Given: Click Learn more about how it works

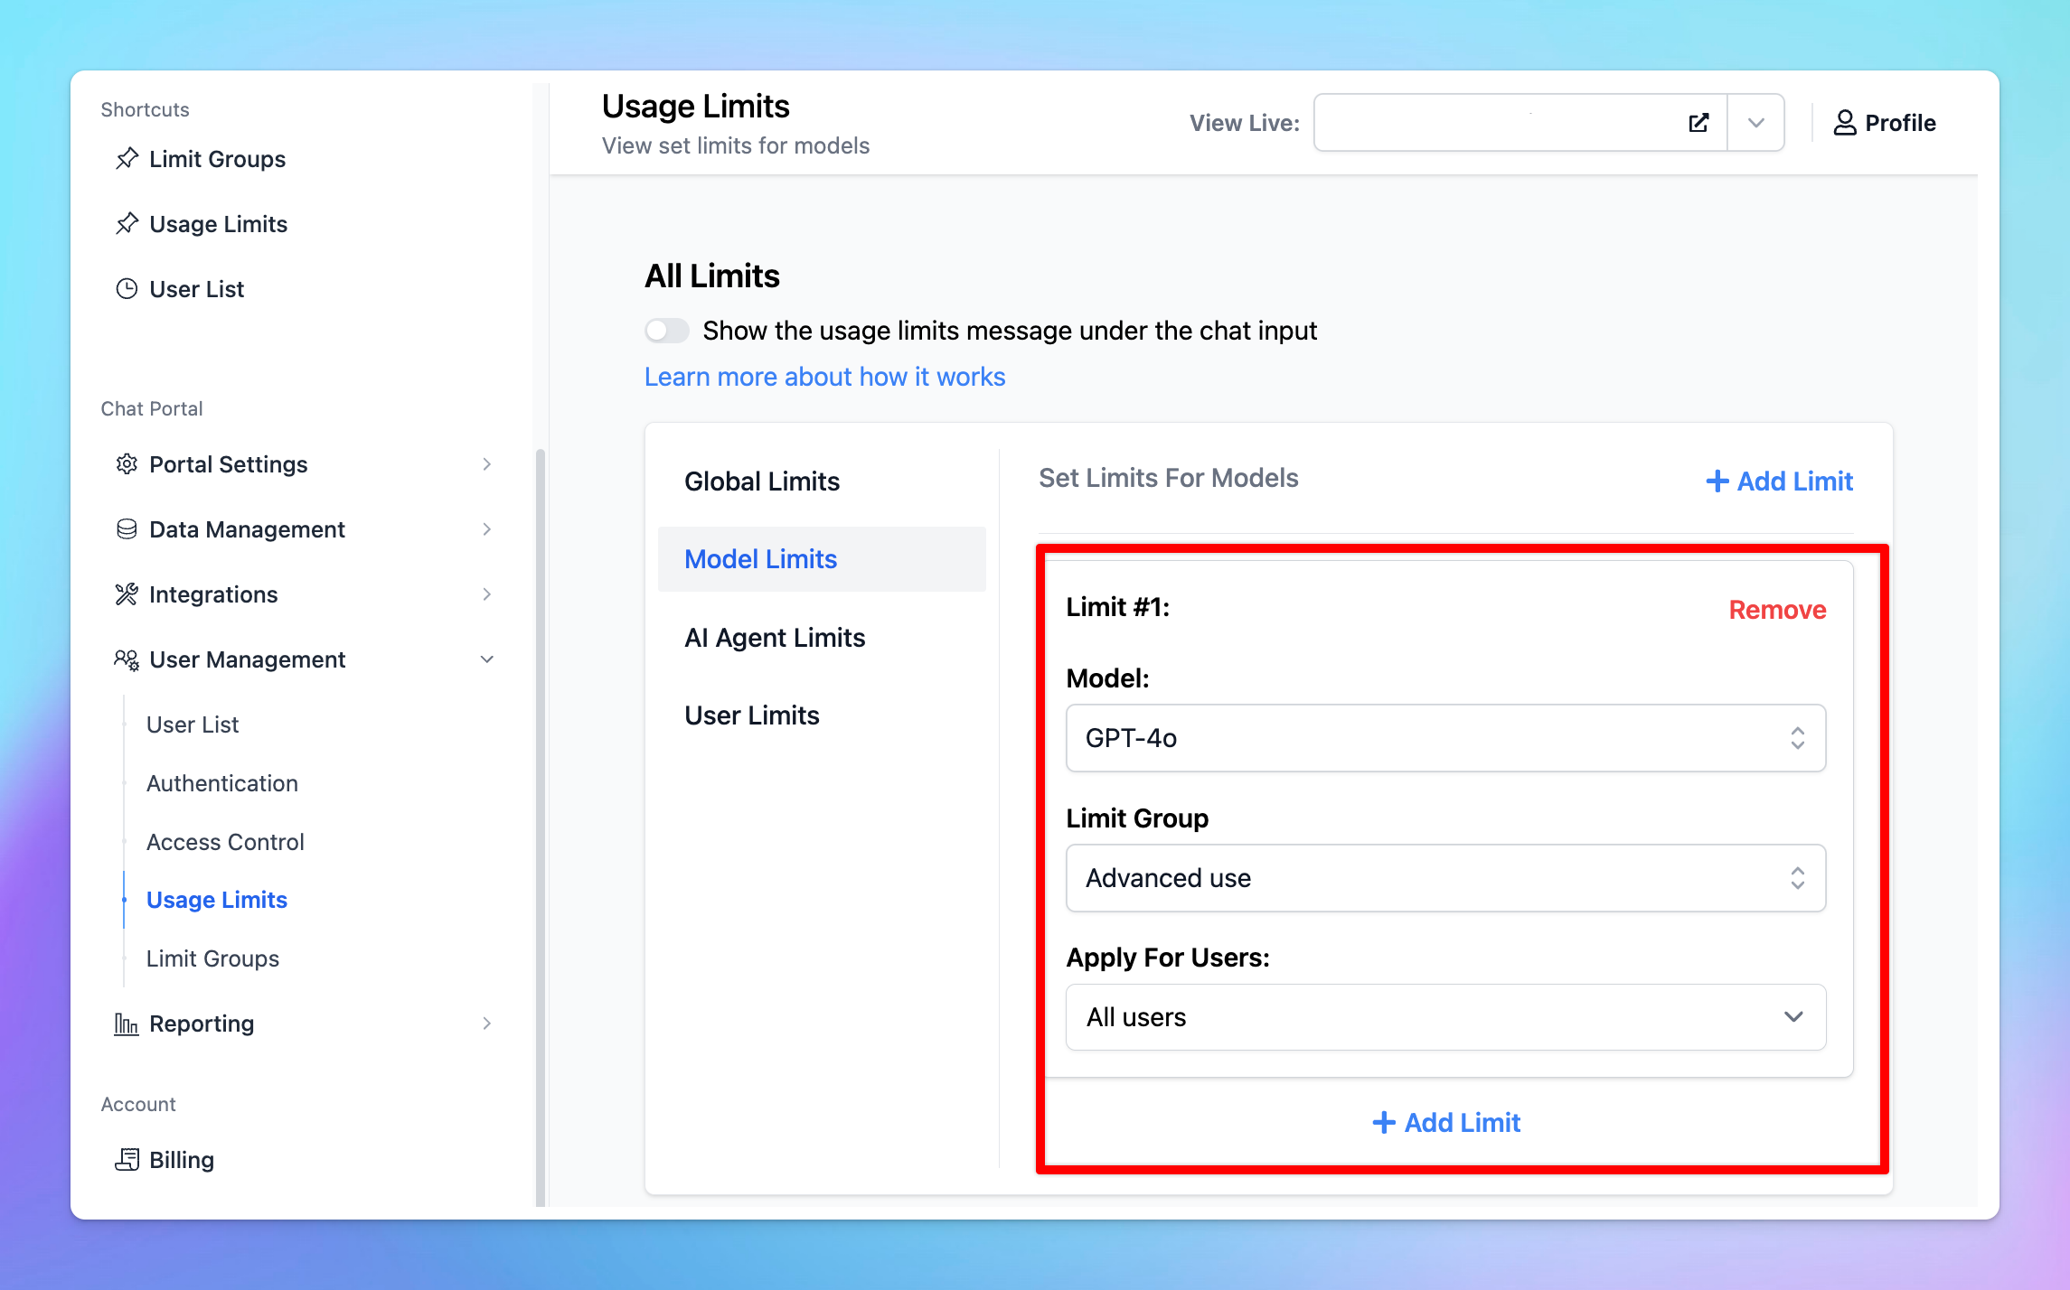Looking at the screenshot, I should [x=823, y=376].
